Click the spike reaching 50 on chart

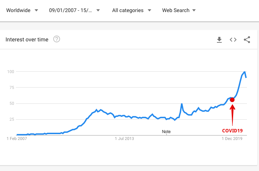coord(182,104)
